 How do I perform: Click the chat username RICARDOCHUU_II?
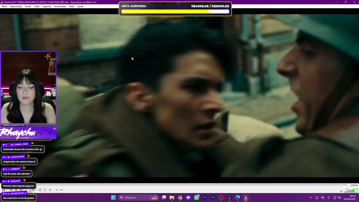pos(19,193)
